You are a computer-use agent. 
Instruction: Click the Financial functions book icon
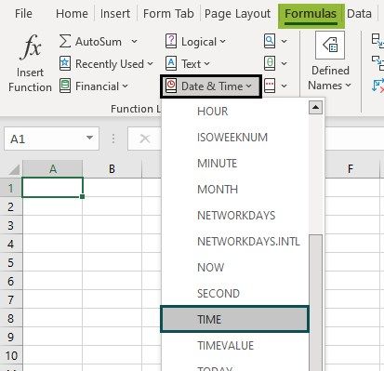65,86
